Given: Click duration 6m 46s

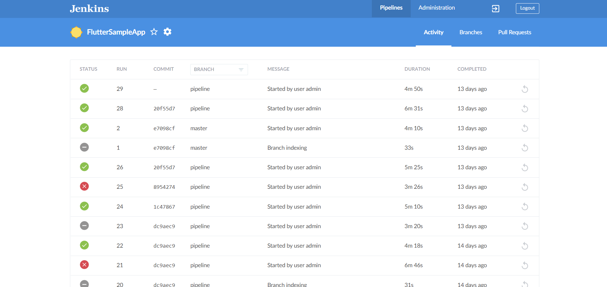Looking at the screenshot, I should point(414,265).
